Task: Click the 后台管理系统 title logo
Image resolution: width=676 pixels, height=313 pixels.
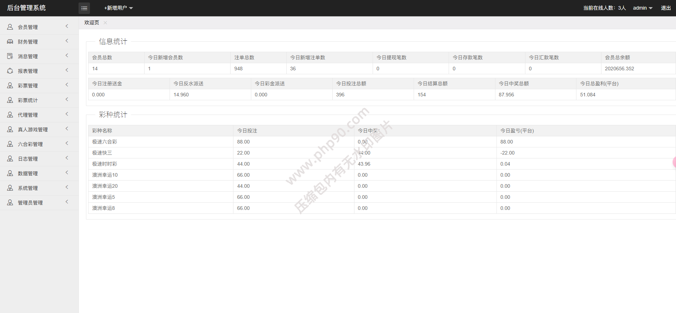Action: (x=26, y=8)
